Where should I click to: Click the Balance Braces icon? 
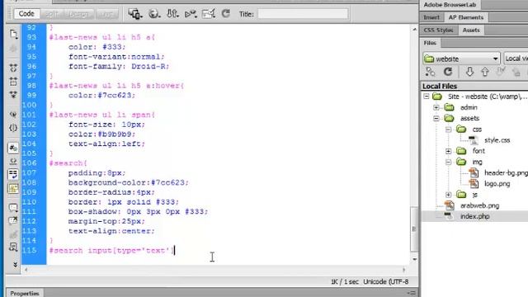click(13, 128)
